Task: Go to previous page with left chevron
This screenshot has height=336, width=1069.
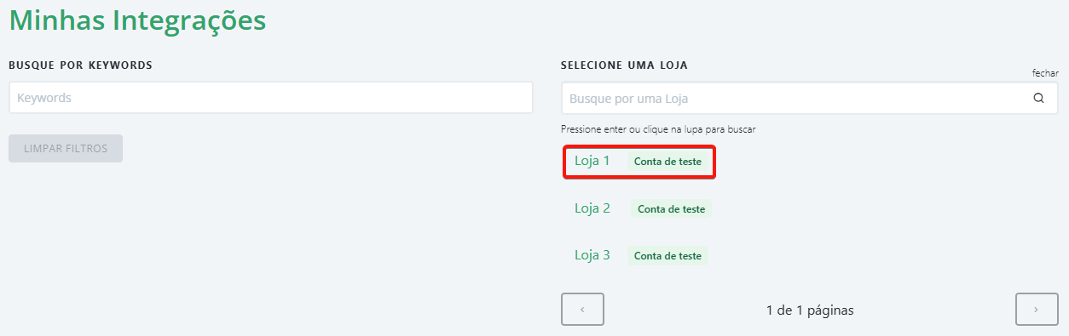Action: 582,310
